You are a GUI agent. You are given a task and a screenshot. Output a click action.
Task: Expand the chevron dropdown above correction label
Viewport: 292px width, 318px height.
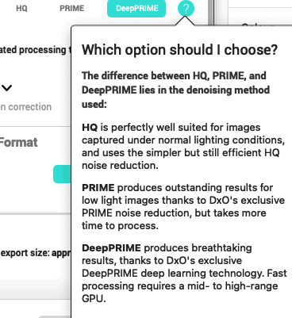(6, 88)
